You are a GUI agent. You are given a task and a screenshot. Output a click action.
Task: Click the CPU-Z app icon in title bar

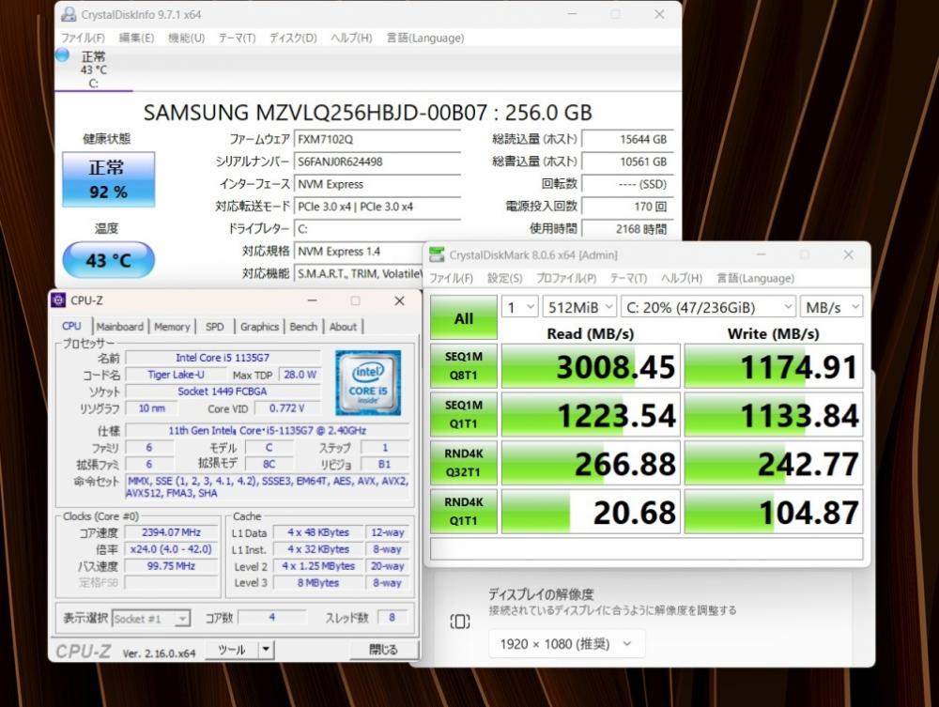click(58, 300)
